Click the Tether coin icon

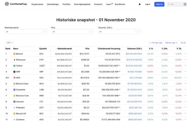click(x=14, y=66)
